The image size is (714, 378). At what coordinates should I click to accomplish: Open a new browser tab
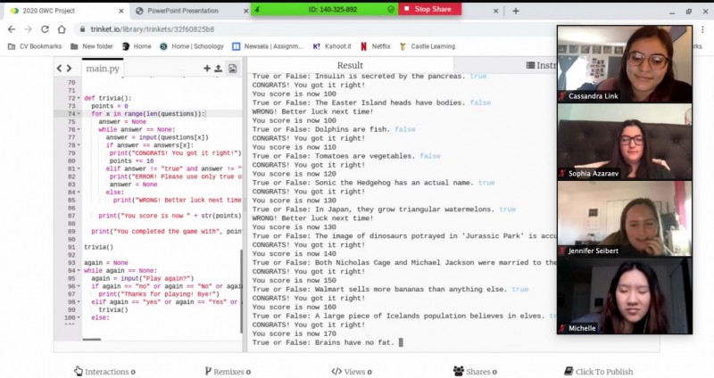click(x=515, y=11)
